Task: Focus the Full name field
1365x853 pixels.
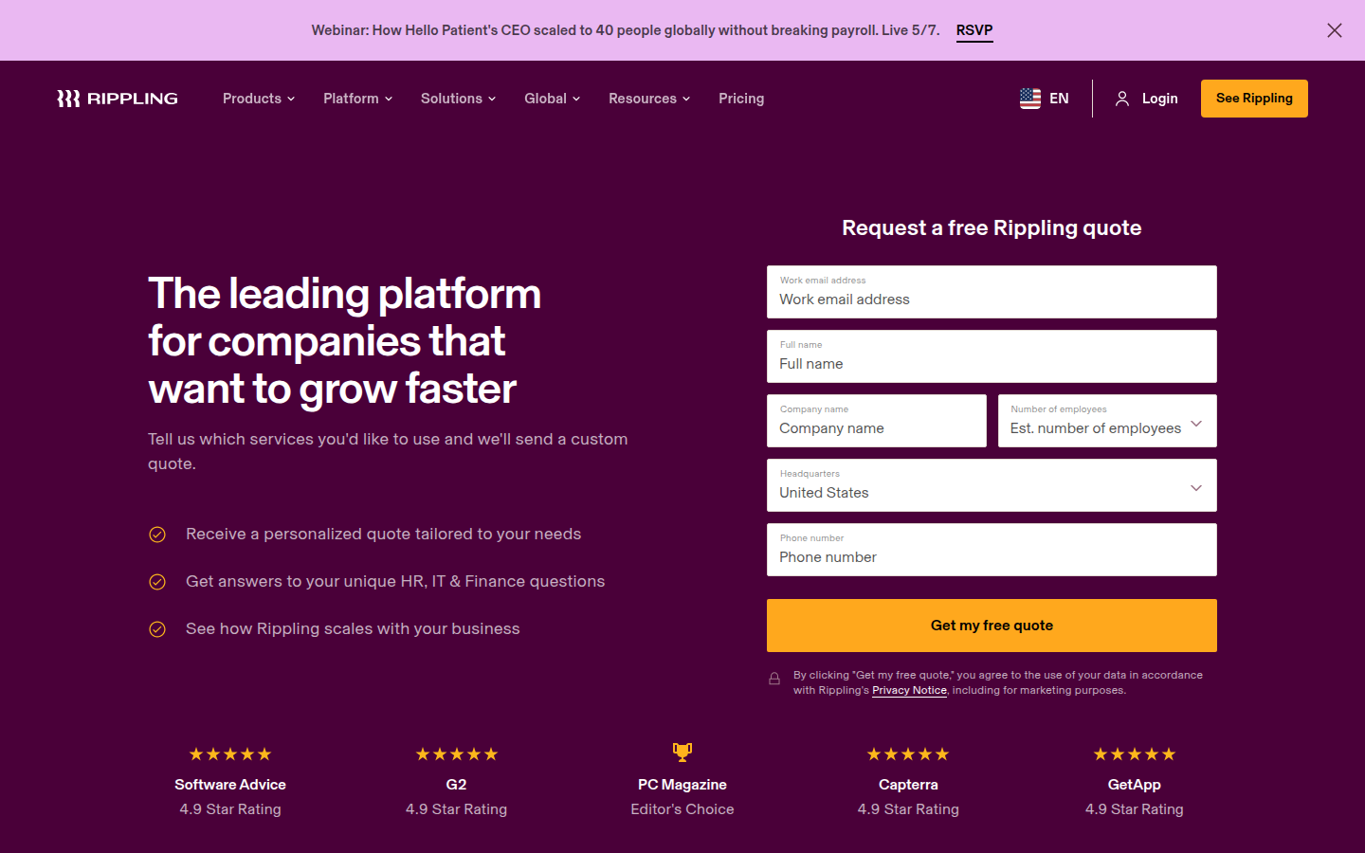Action: point(992,356)
